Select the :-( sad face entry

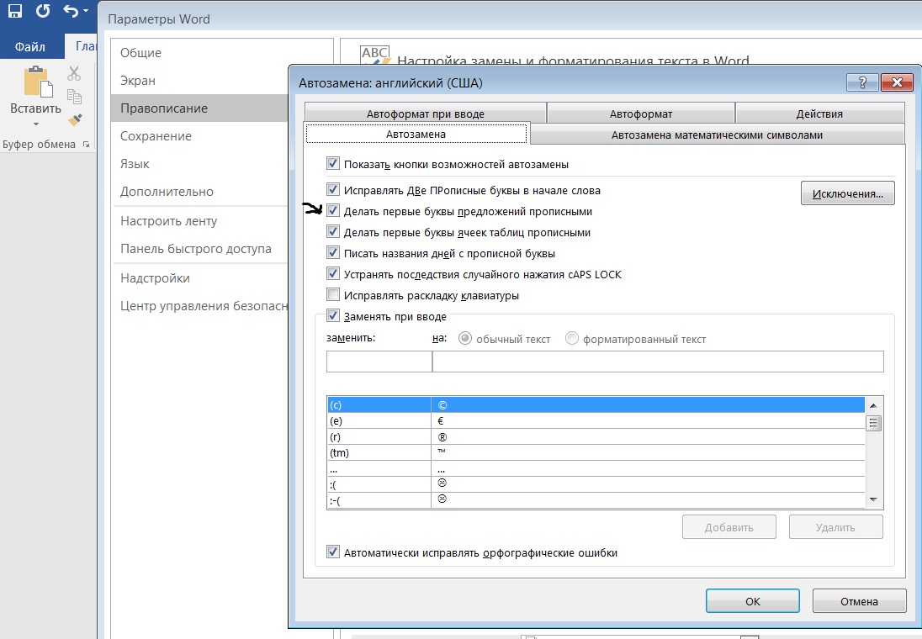[596, 500]
